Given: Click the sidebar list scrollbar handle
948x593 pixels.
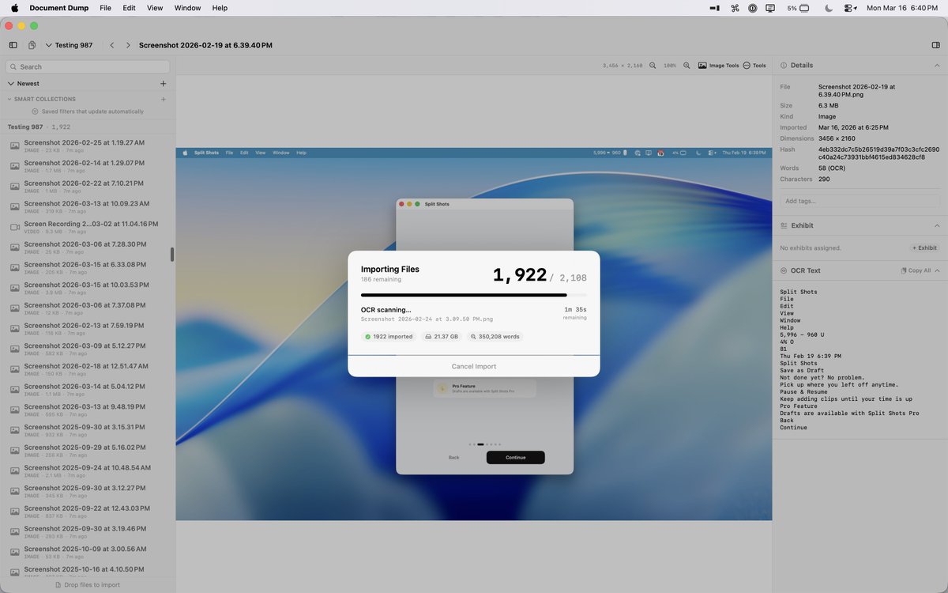Looking at the screenshot, I should click(172, 255).
